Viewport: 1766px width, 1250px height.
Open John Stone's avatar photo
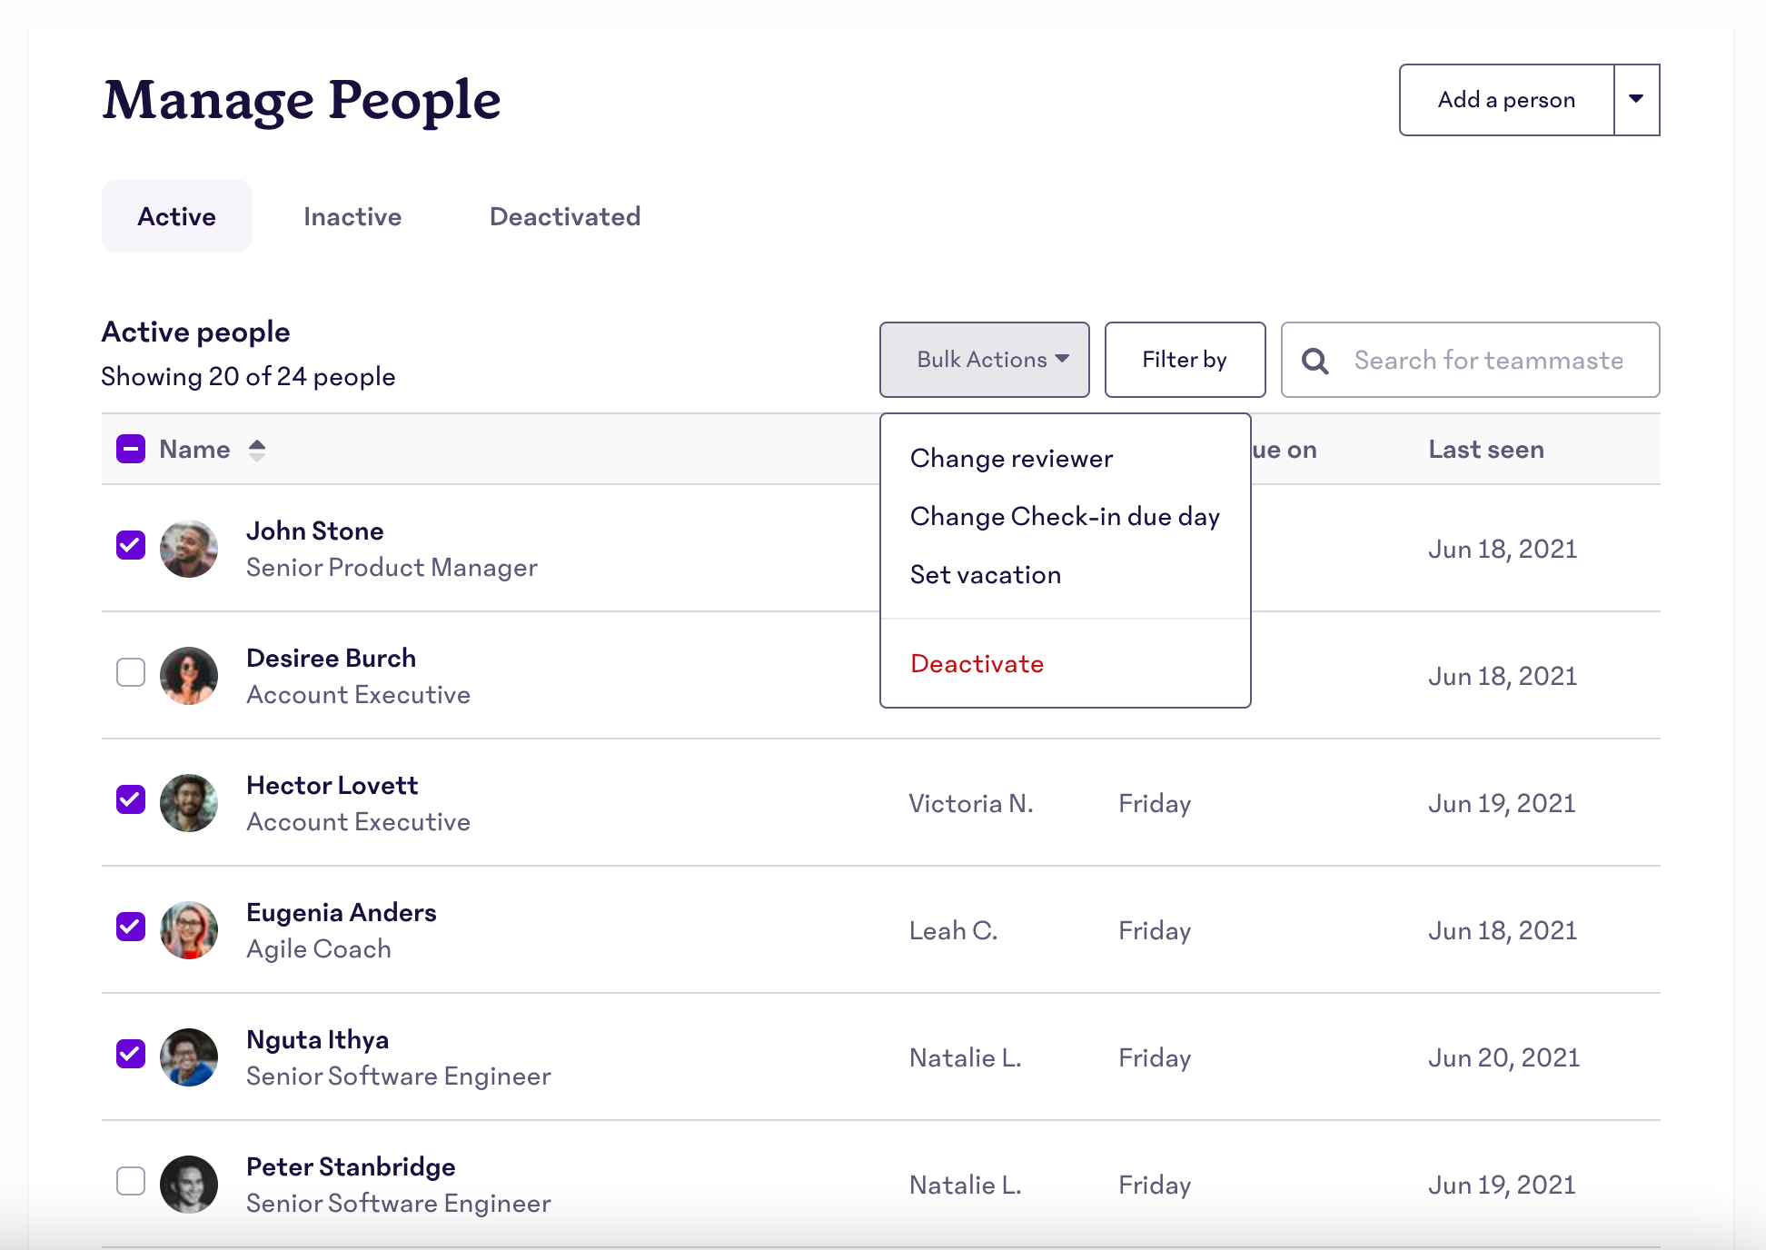189,549
